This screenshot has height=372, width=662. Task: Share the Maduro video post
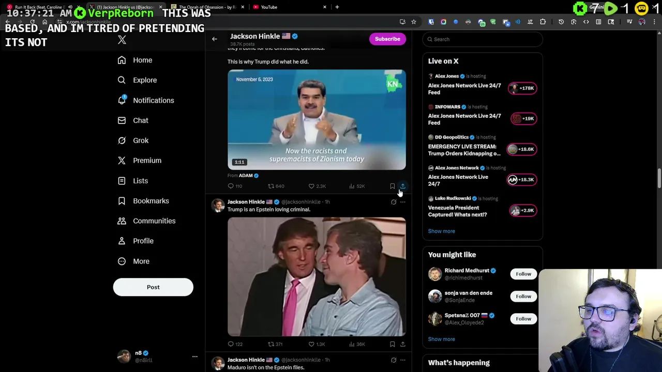[402, 186]
